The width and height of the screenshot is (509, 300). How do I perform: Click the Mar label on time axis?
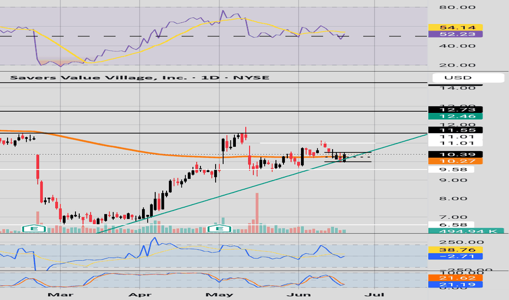[x=61, y=295]
